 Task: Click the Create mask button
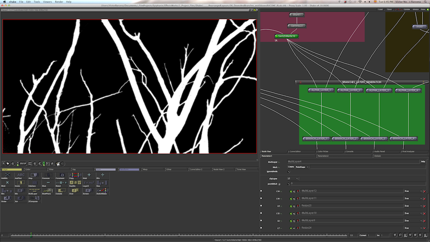[291, 167]
